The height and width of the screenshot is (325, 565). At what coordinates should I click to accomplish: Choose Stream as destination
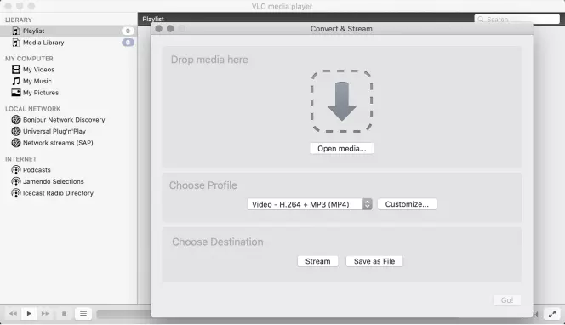317,261
